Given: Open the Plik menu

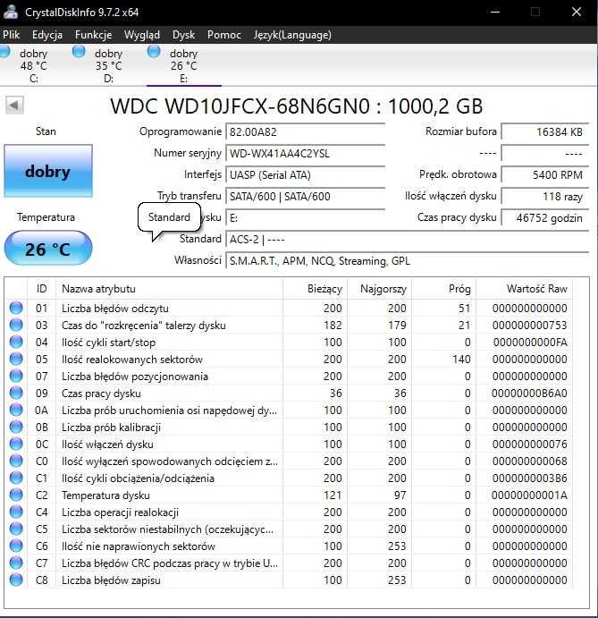Looking at the screenshot, I should click(x=11, y=35).
